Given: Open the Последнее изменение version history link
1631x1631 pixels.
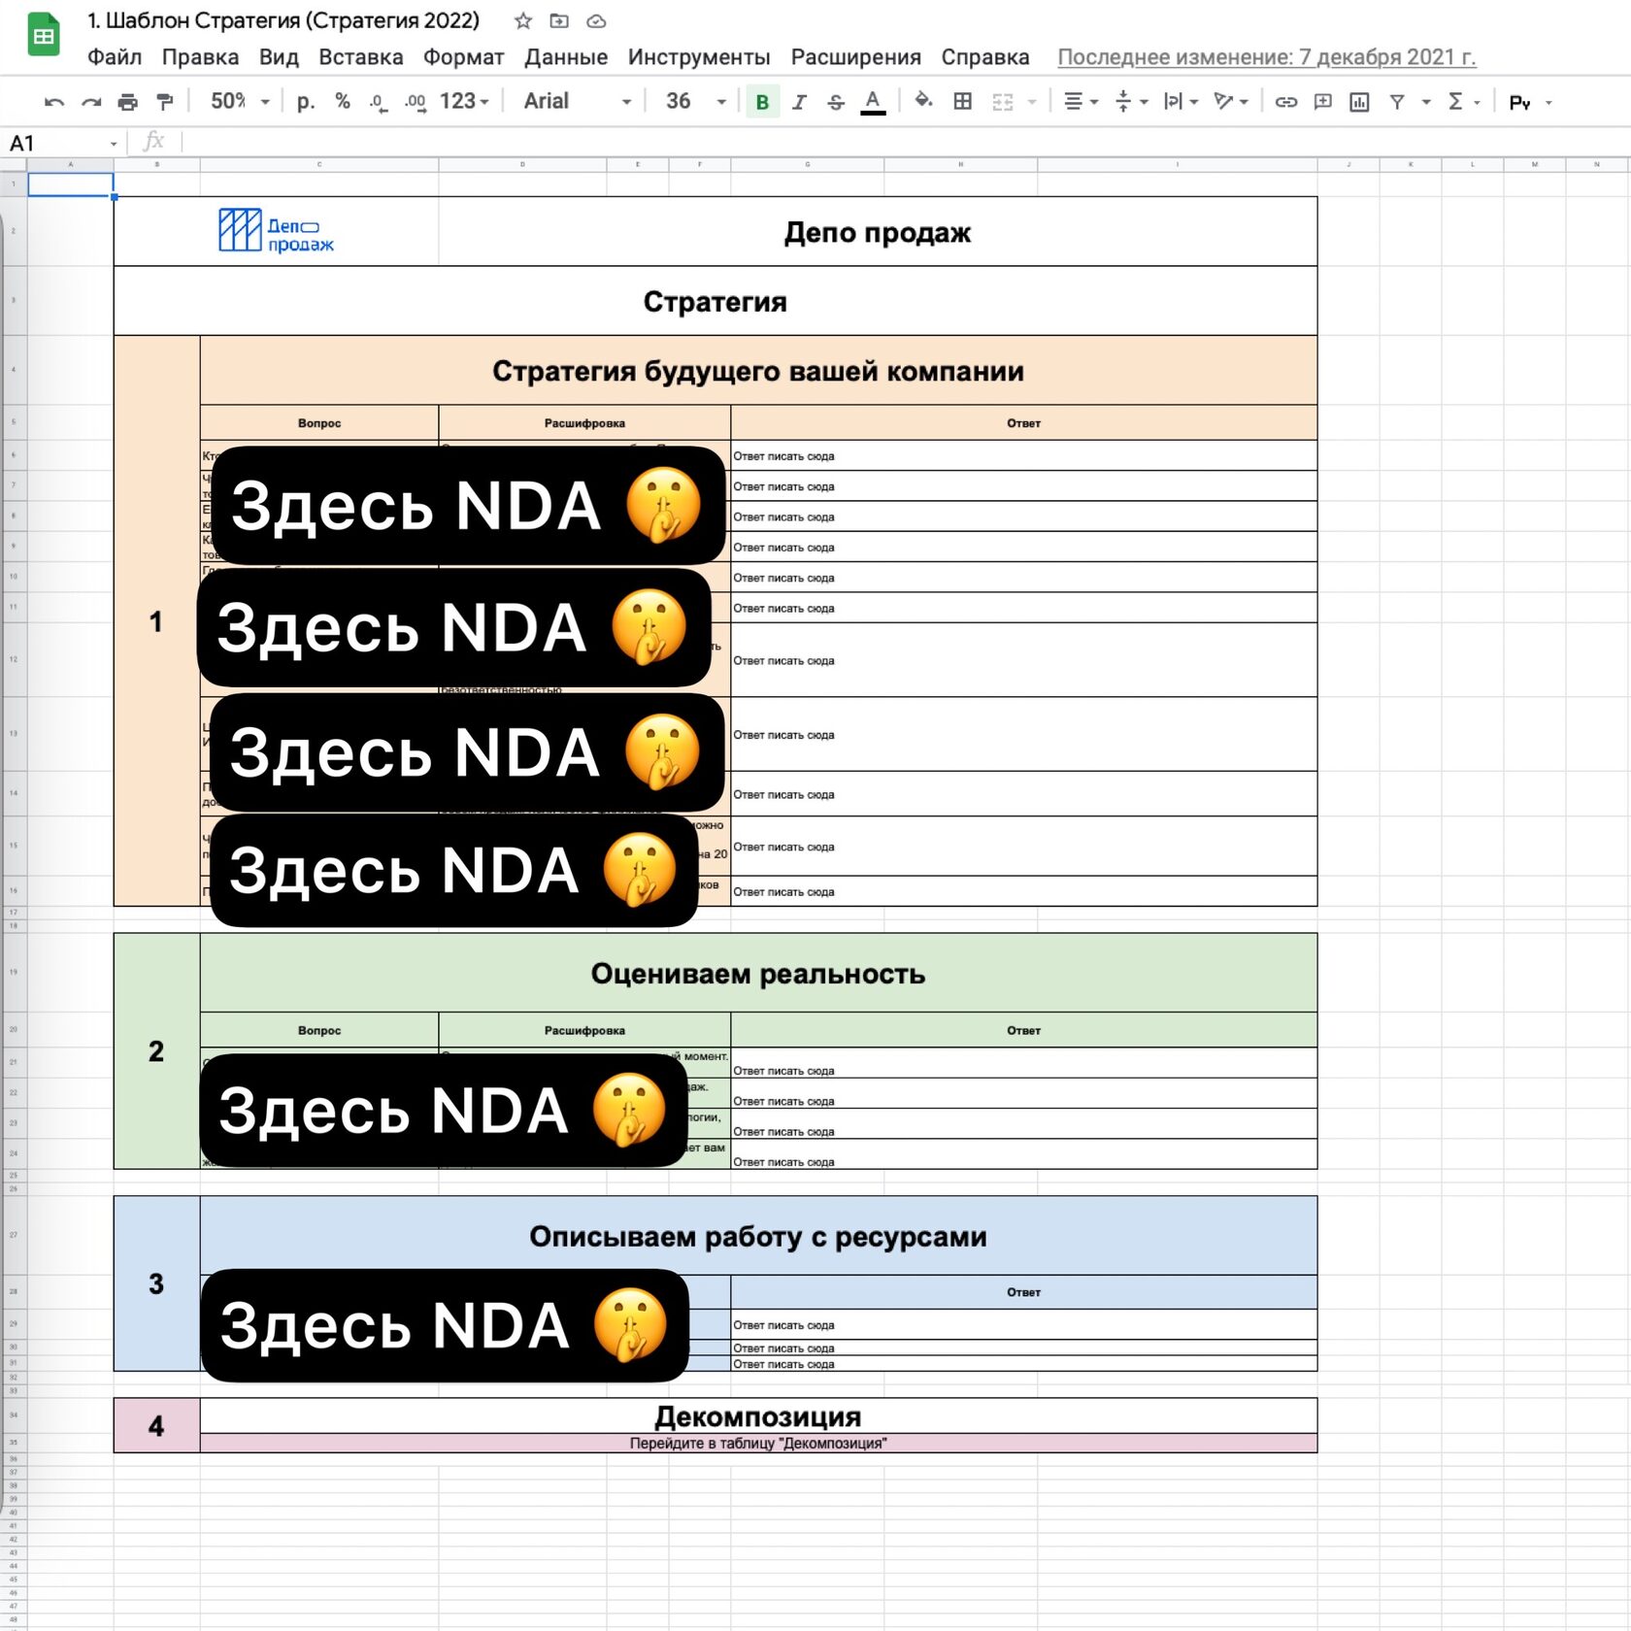Looking at the screenshot, I should tap(1267, 57).
